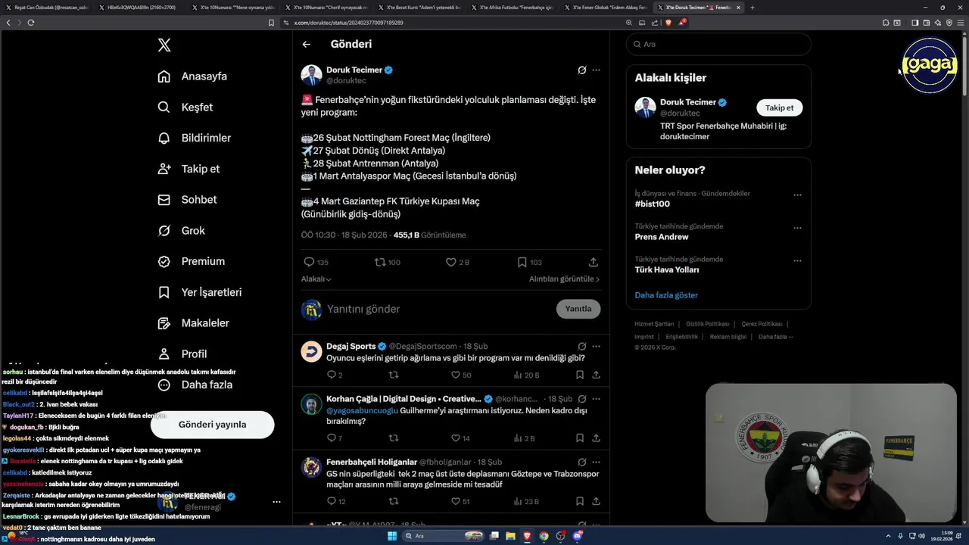Like Fenerbahçeli Holiganlar reply

point(456,501)
